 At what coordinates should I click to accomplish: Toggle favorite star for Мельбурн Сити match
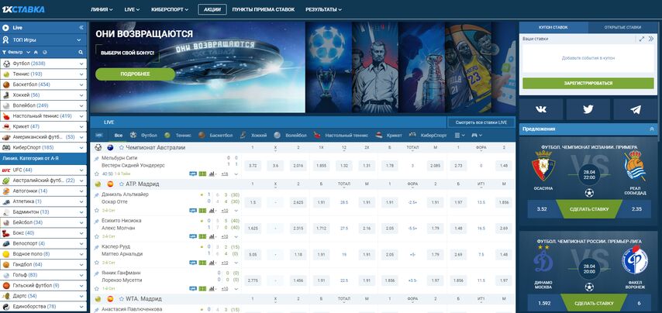(96, 174)
